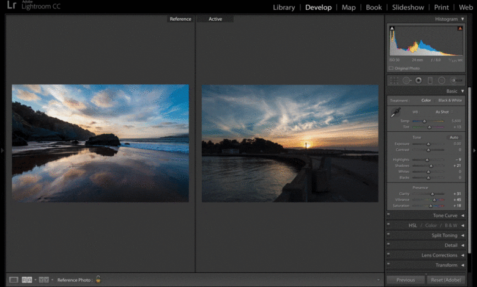Open the Slideshow module
Screen dimensions: 477x287
[x=408, y=7]
